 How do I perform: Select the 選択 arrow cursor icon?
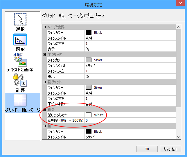tap(20, 20)
